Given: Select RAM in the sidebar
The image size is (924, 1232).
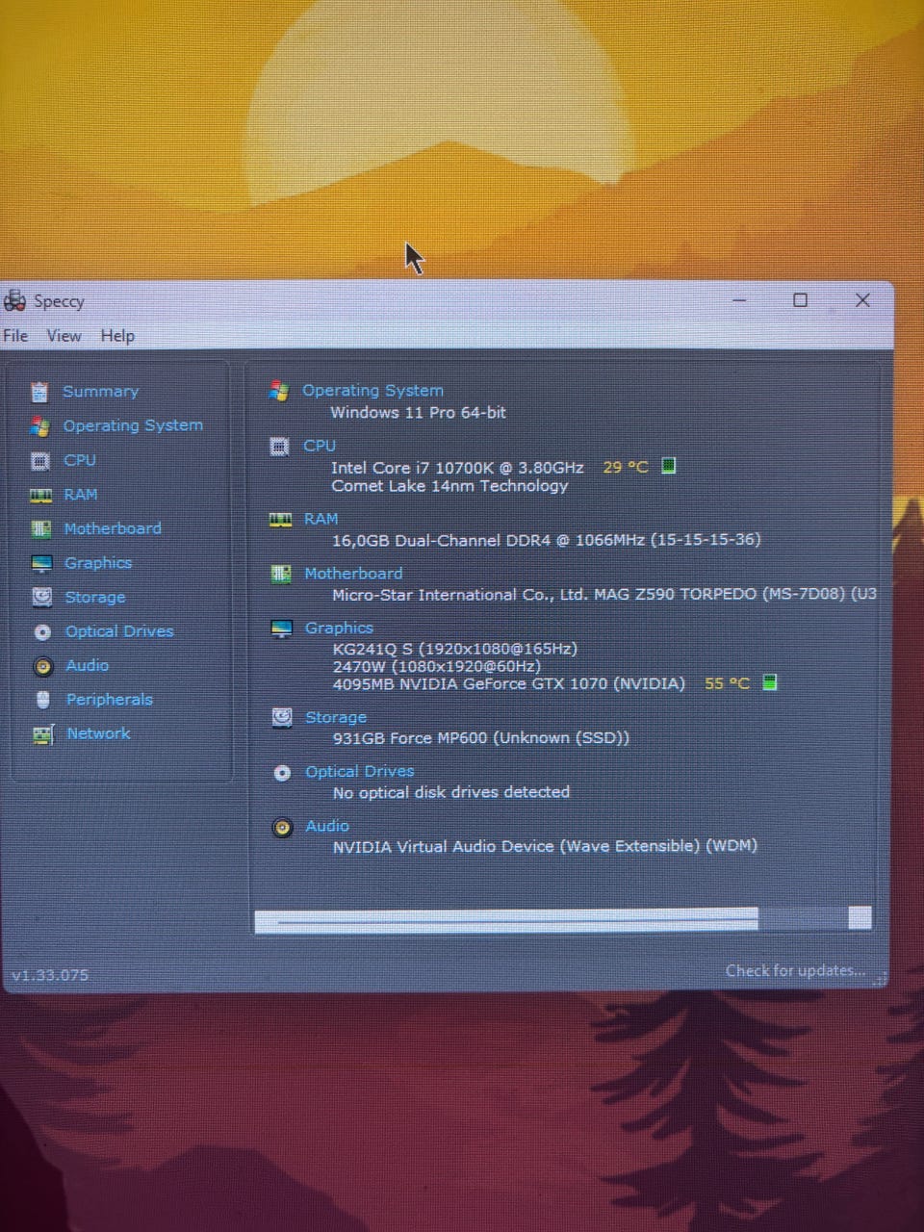Looking at the screenshot, I should click(x=81, y=495).
